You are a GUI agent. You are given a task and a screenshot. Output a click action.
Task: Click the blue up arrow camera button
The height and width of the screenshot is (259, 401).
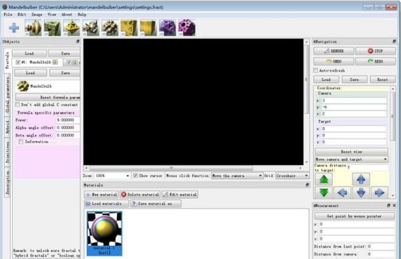tap(361, 179)
